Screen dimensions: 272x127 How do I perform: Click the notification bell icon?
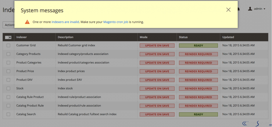(x=239, y=9)
